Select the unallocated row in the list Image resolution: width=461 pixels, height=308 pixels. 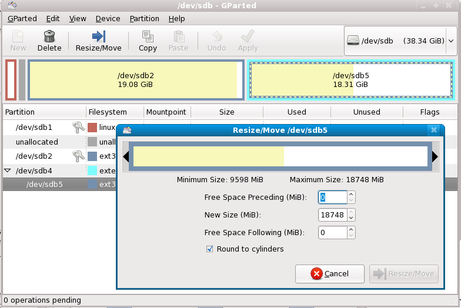point(60,142)
